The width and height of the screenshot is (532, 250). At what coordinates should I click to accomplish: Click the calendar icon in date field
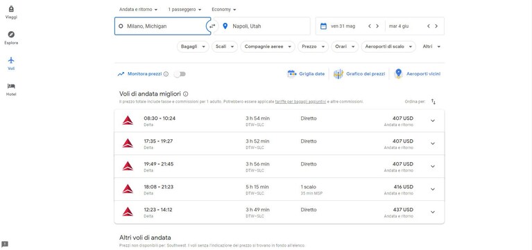click(x=323, y=26)
